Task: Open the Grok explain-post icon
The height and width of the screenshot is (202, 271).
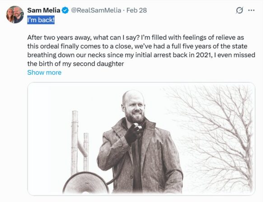Action: [x=240, y=10]
